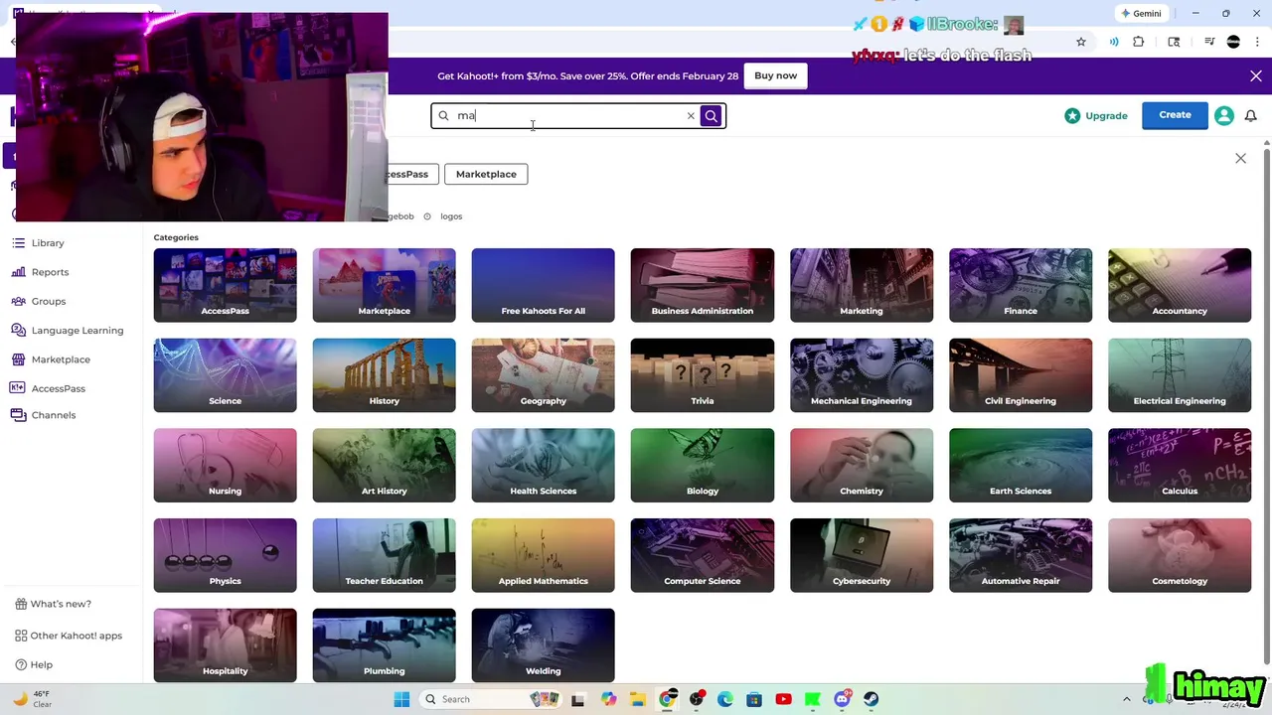
Task: Click the Chrome profile avatar
Action: 1233,42
